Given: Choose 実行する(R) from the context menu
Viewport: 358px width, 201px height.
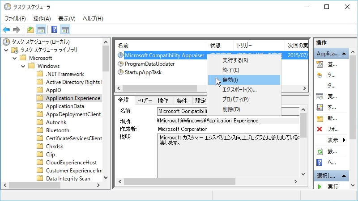Looking at the screenshot, I should (244, 60).
